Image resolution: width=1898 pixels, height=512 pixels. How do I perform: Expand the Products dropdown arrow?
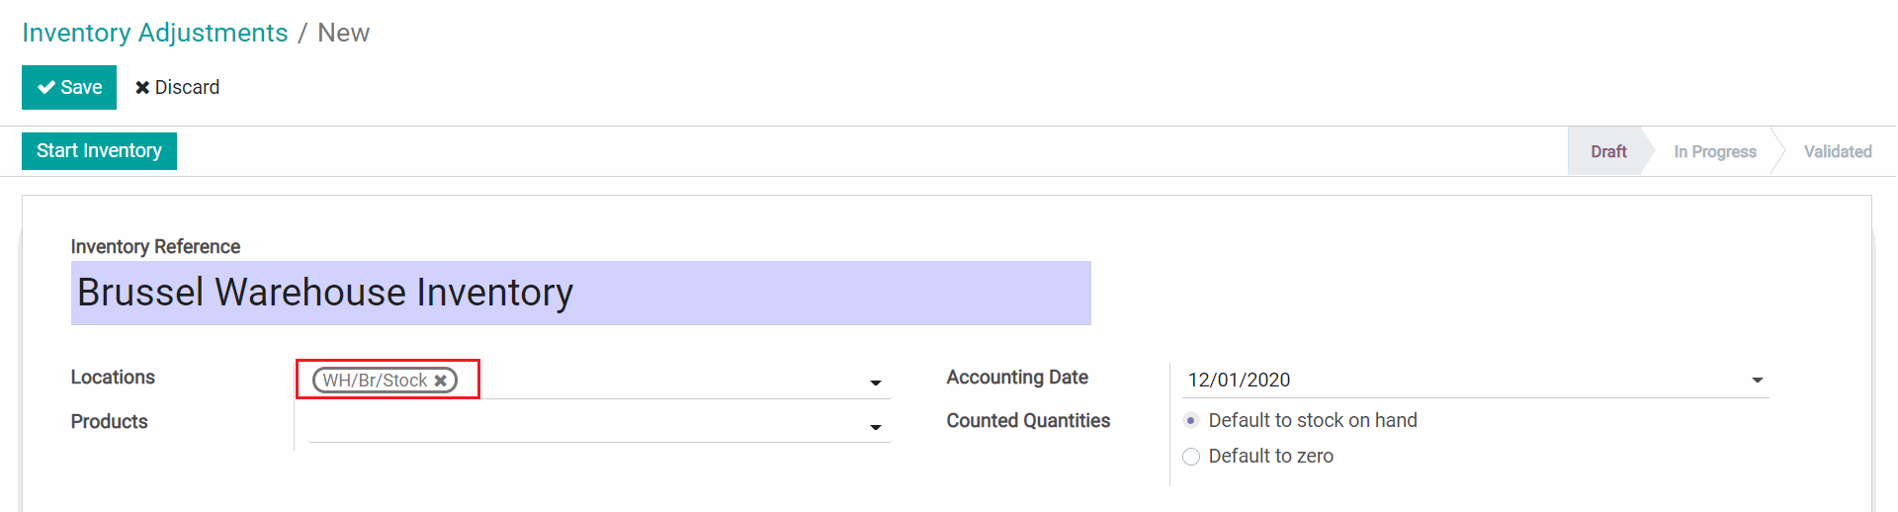[875, 427]
